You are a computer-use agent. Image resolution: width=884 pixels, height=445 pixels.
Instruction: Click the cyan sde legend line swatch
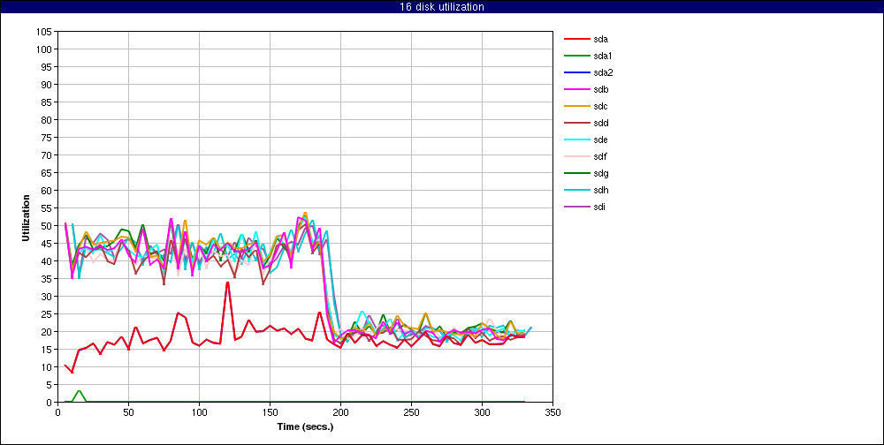576,140
